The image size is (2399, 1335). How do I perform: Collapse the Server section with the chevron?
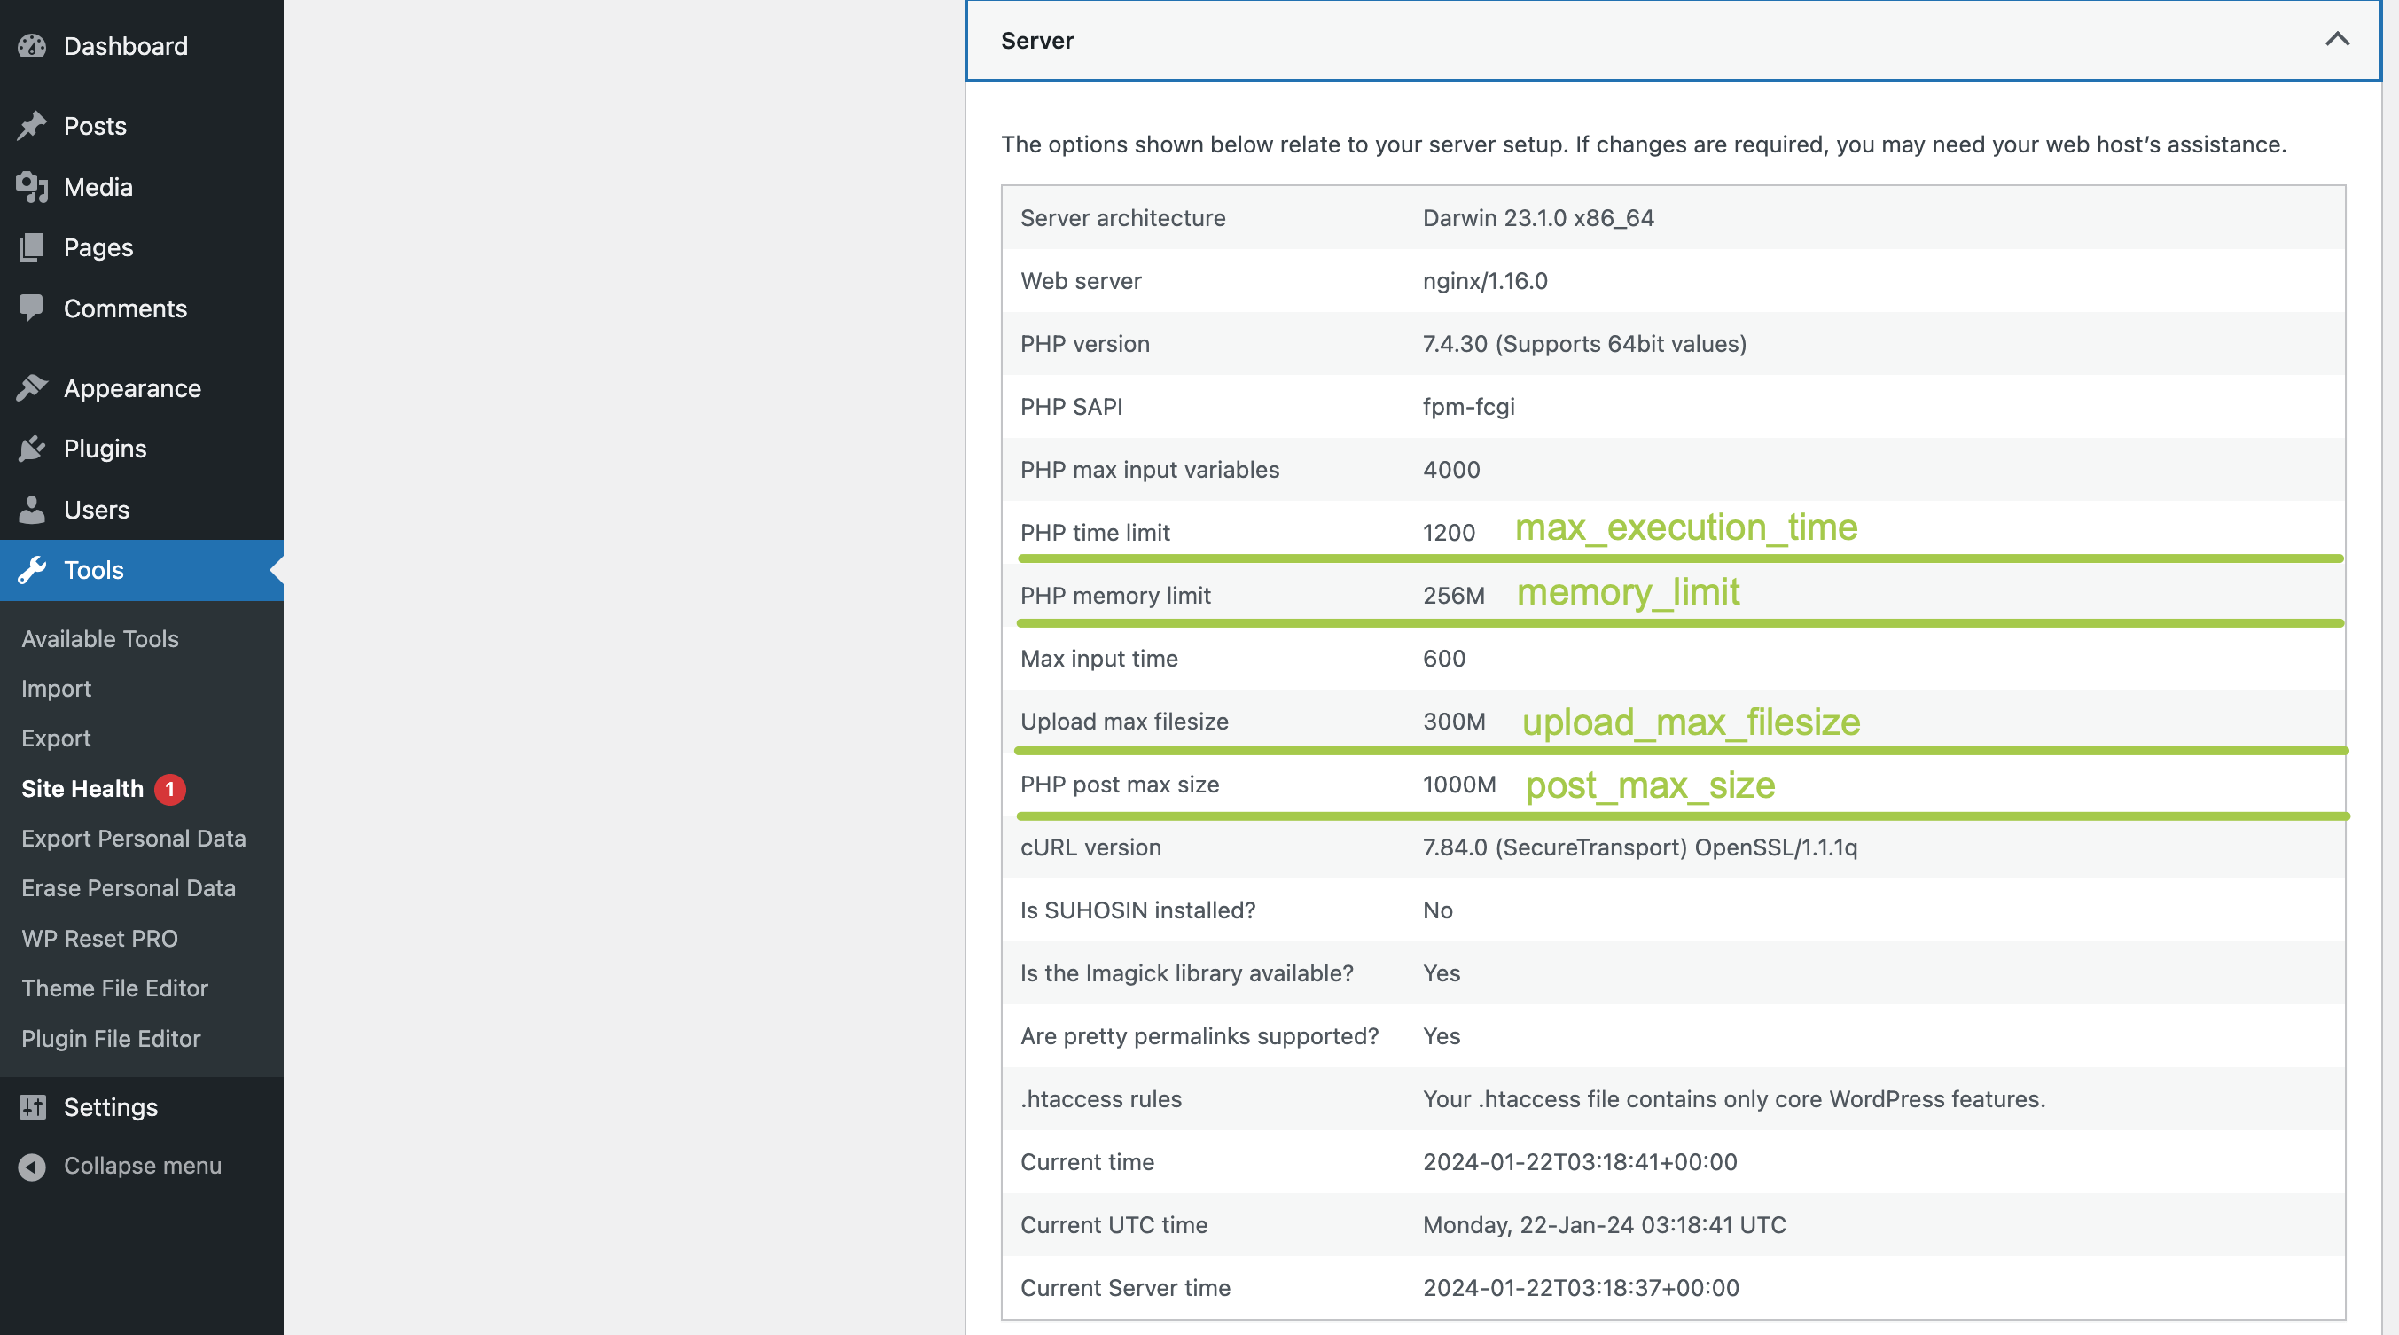[2337, 40]
